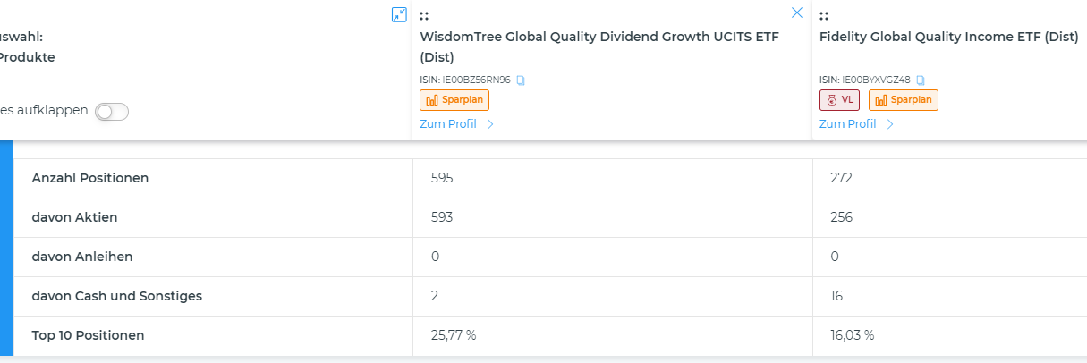Click the Sparplan badge under WisdomTree ETF
This screenshot has width=1087, height=363.
(454, 100)
